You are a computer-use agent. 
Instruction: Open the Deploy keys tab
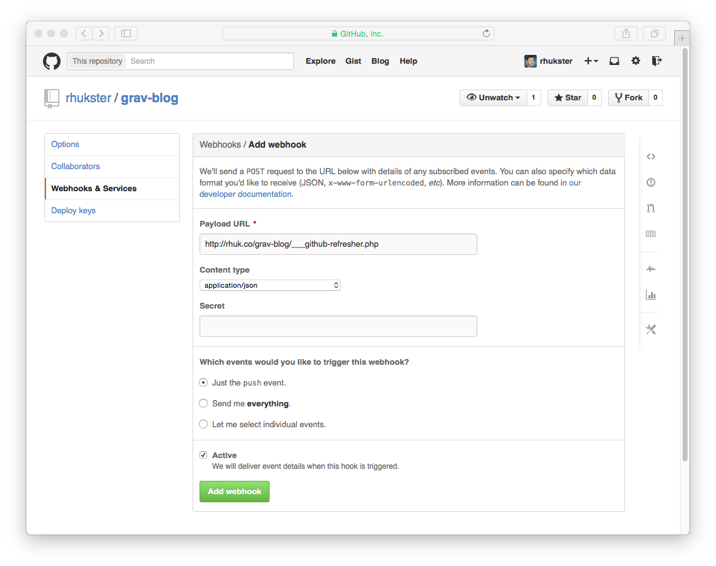click(x=112, y=210)
